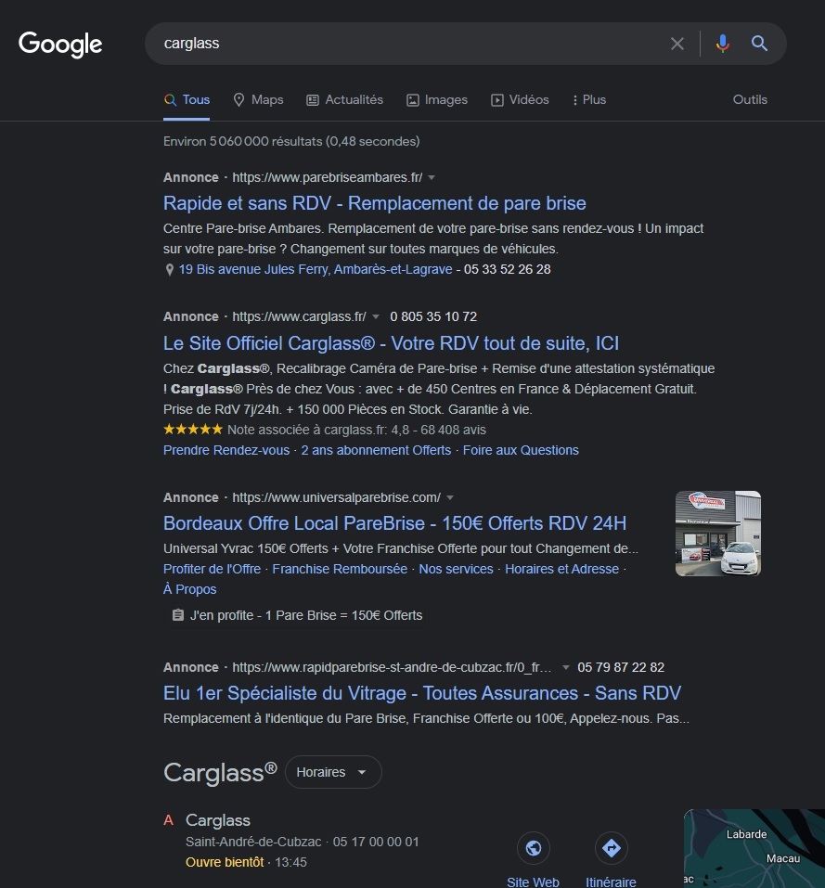Click the map pin icon before Jules Ferry address
The image size is (825, 888).
click(169, 270)
